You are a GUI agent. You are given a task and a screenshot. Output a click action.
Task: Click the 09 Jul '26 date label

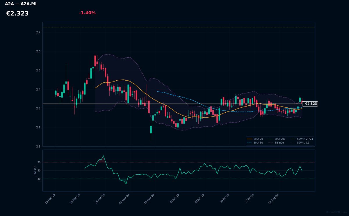click(224, 199)
